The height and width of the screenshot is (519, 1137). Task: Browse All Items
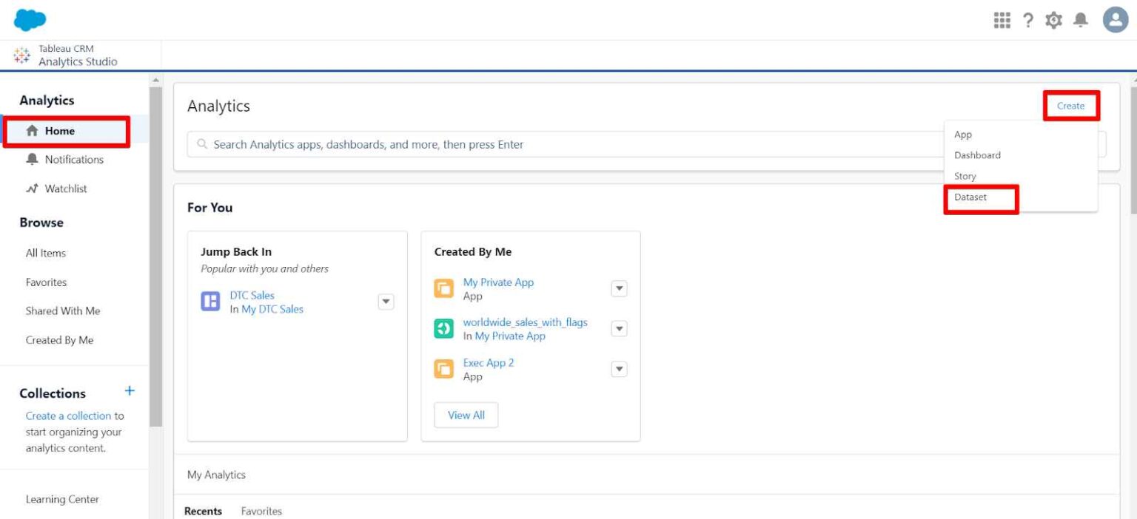click(x=46, y=253)
